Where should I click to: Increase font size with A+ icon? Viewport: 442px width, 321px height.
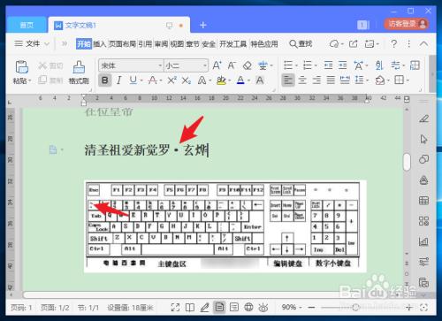tap(217, 65)
